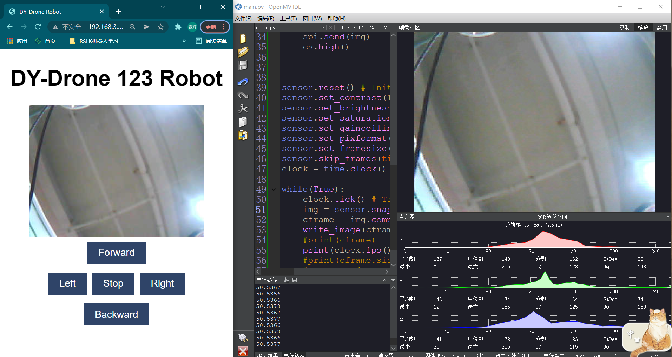
Task: Collapse the serial terminal panel chevron
Action: (384, 280)
